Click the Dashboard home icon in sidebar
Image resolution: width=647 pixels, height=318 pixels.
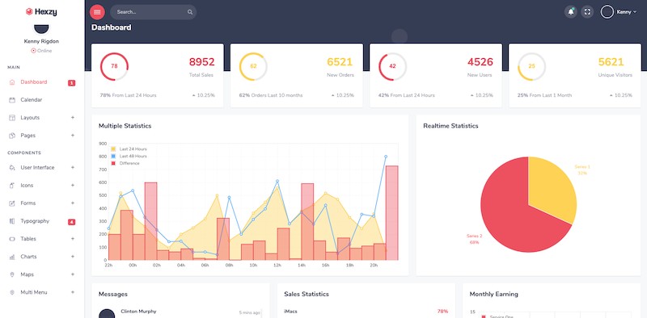coord(12,82)
